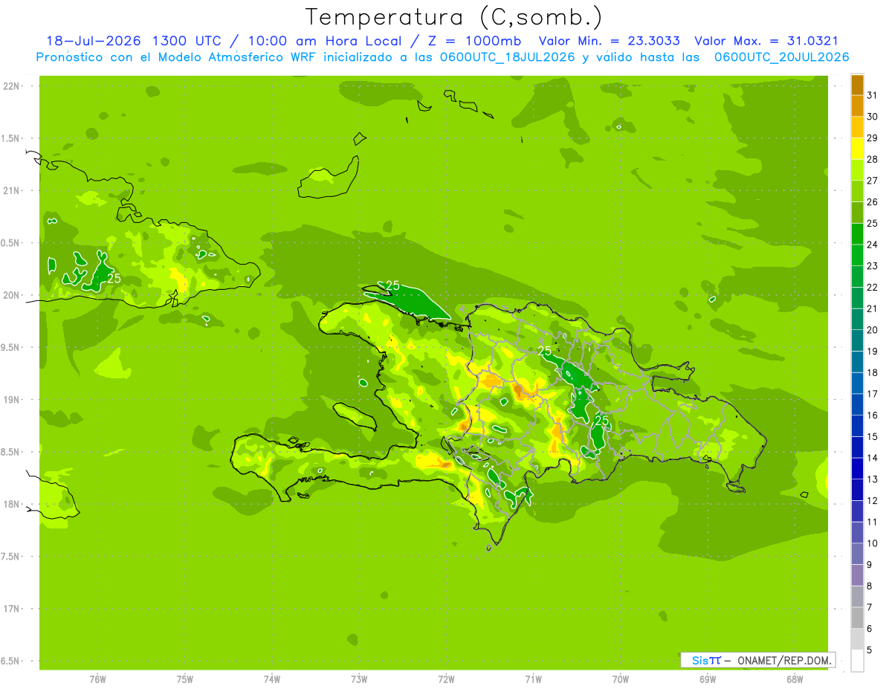Click the "68W" longitude axis label
The image size is (892, 689).
coord(795,679)
